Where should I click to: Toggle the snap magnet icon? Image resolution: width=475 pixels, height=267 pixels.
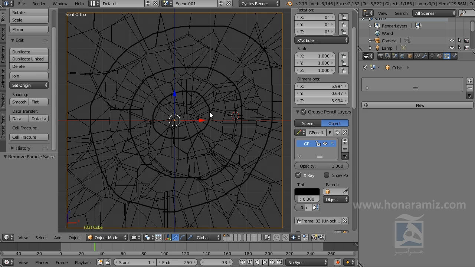[286, 237]
